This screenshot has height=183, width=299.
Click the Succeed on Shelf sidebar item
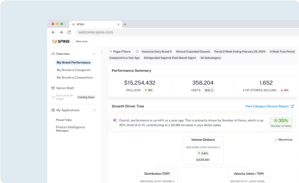65,97
